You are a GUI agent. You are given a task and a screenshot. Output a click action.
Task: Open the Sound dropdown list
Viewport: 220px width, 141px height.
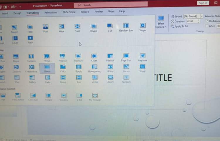pos(202,16)
